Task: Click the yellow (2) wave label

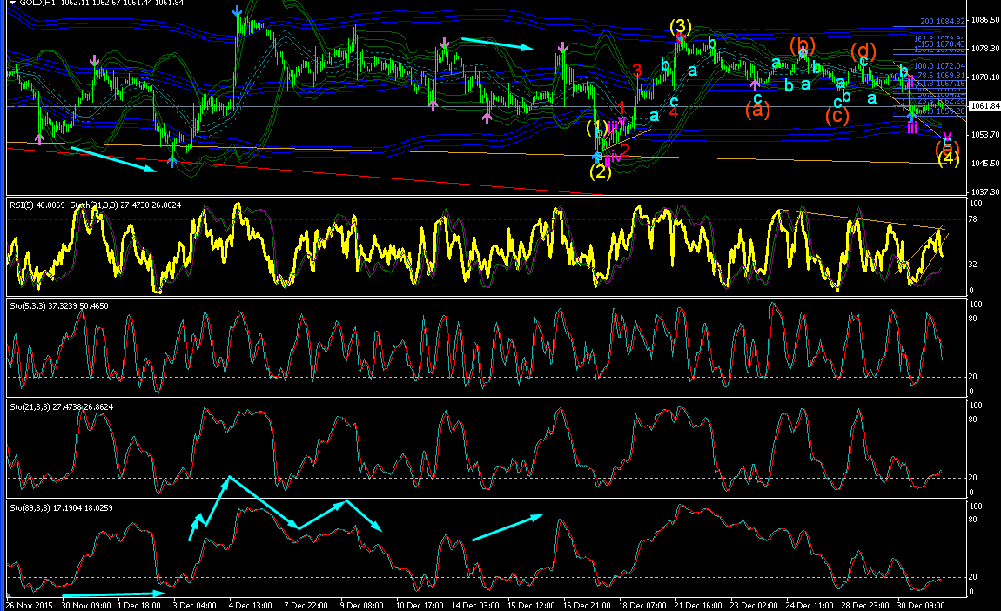Action: point(600,171)
